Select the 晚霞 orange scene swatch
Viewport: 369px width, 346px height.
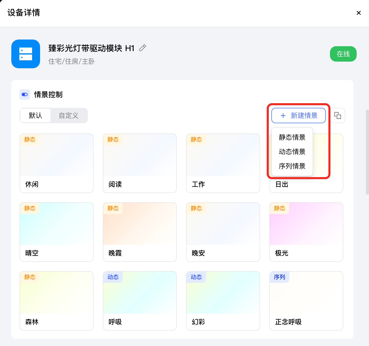(x=140, y=224)
